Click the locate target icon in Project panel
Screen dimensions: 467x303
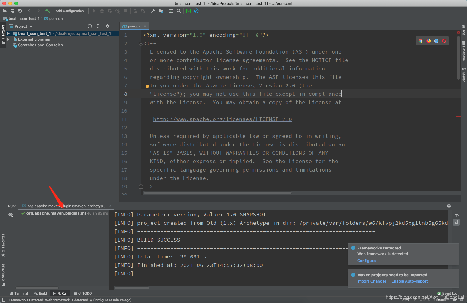[90, 26]
